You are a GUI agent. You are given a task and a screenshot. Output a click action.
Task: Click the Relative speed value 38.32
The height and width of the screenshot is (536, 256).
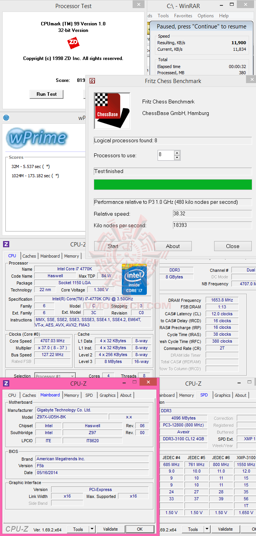[x=212, y=214]
